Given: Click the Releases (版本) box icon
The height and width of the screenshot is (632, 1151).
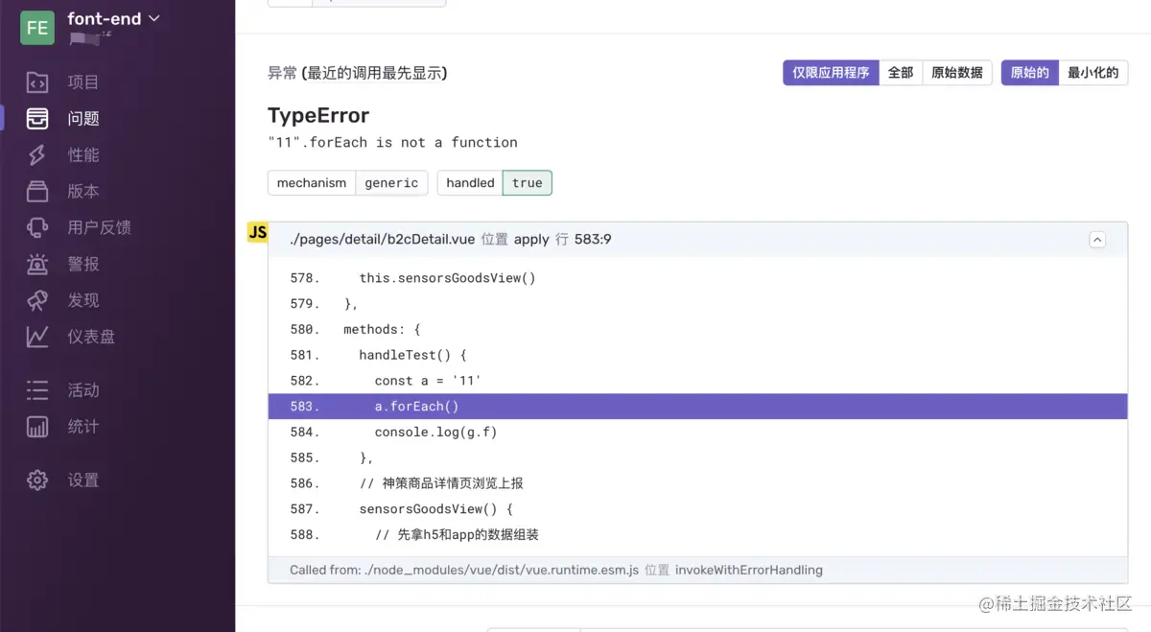Looking at the screenshot, I should click(x=37, y=192).
